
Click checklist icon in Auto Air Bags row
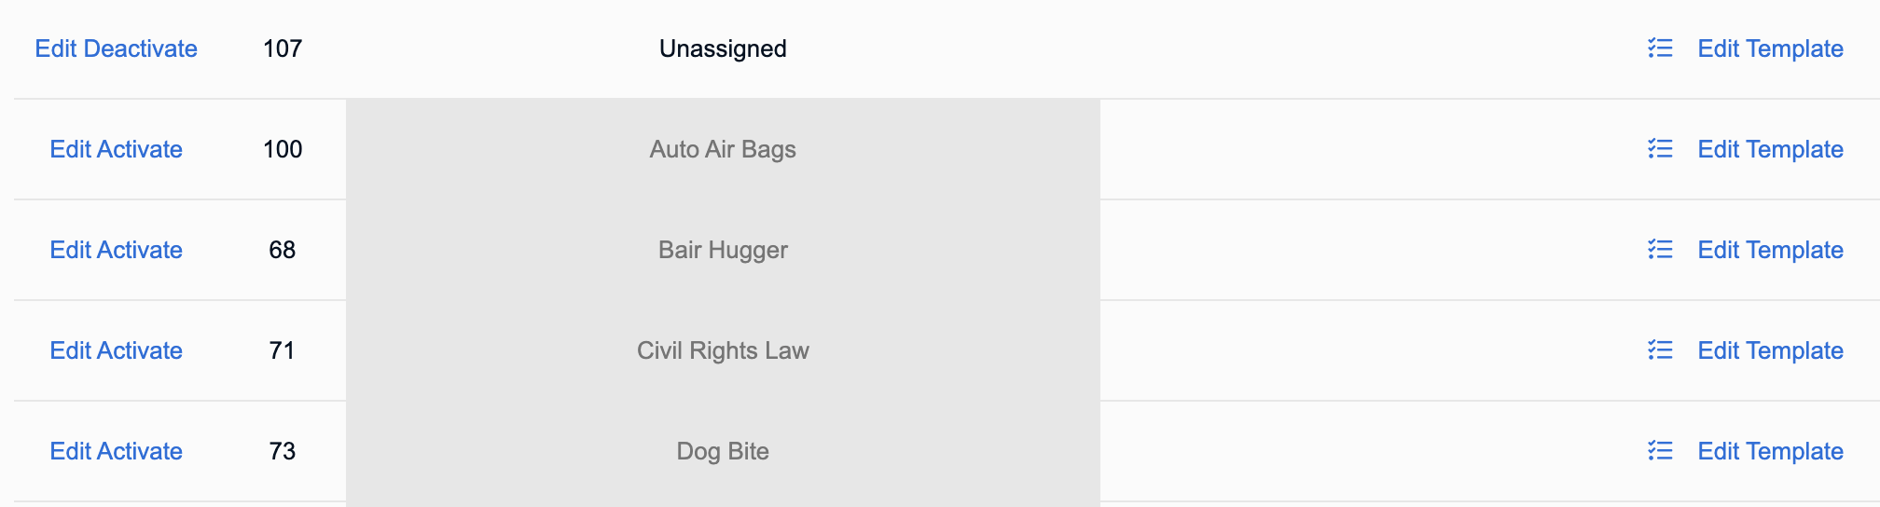coord(1660,149)
